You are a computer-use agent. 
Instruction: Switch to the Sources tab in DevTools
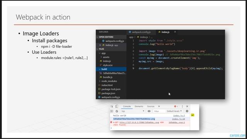(x=151, y=107)
